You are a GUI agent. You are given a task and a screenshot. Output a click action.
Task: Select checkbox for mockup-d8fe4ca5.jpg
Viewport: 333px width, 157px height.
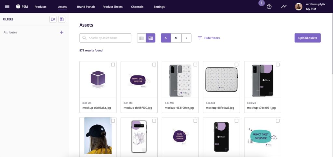pyautogui.click(x=236, y=65)
